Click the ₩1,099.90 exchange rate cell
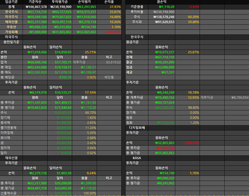The image size is (249, 196). pyautogui.click(x=84, y=183)
